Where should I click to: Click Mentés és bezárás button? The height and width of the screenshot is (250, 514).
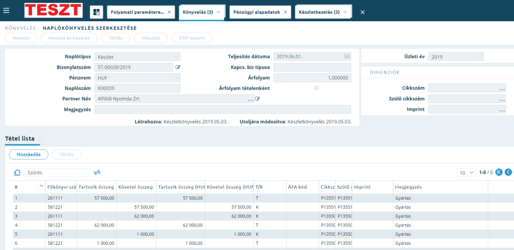click(x=69, y=38)
